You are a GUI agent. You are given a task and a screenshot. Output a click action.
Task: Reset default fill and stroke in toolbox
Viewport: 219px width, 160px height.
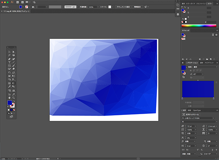click(x=8, y=107)
